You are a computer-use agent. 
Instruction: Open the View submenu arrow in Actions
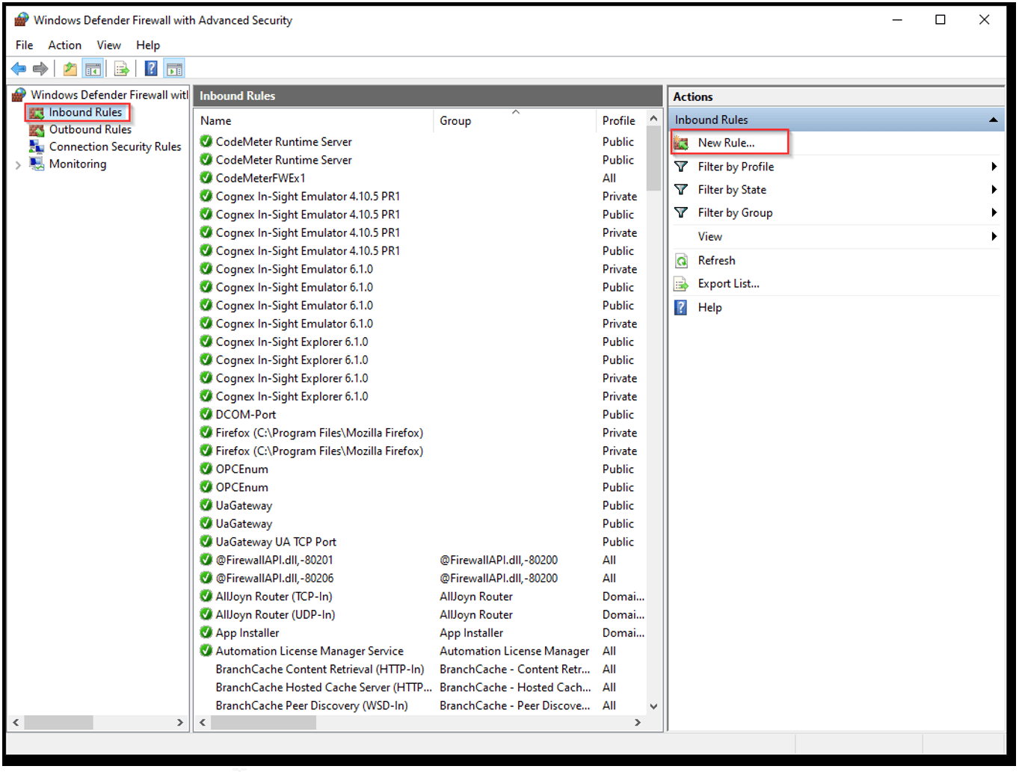[x=994, y=237]
